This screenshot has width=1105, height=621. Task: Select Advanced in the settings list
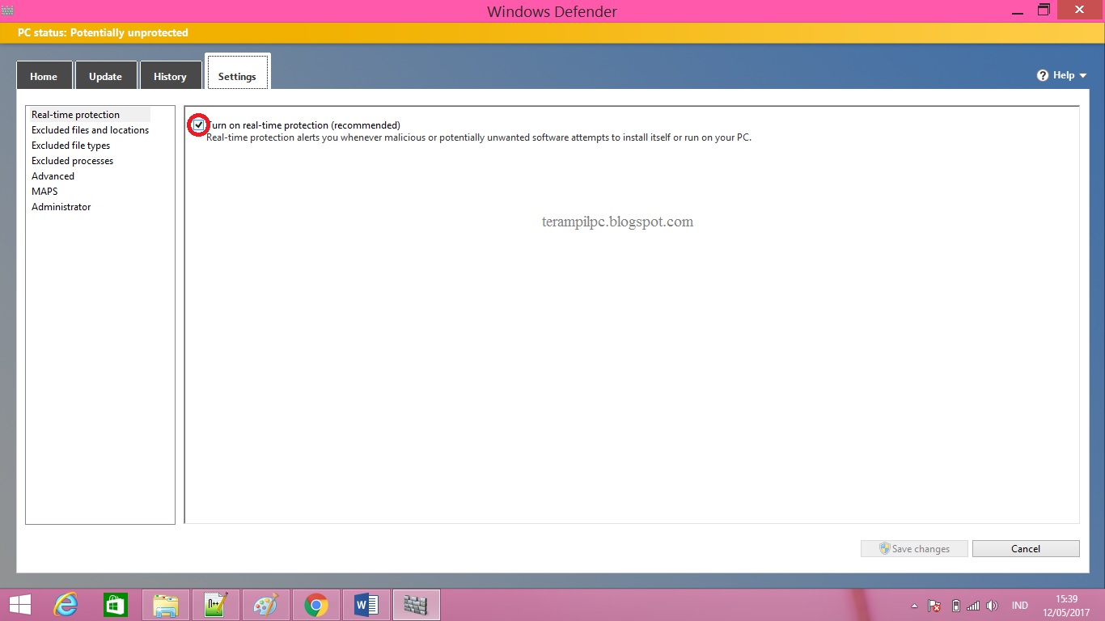pyautogui.click(x=53, y=176)
